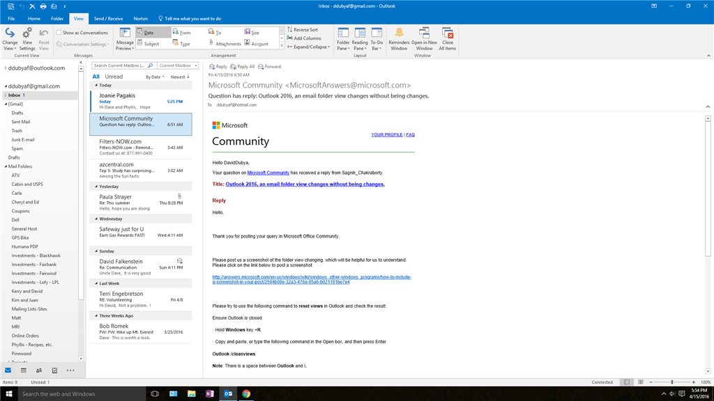Image resolution: width=714 pixels, height=401 pixels.
Task: Open the email title link about folder view
Action: click(305, 184)
